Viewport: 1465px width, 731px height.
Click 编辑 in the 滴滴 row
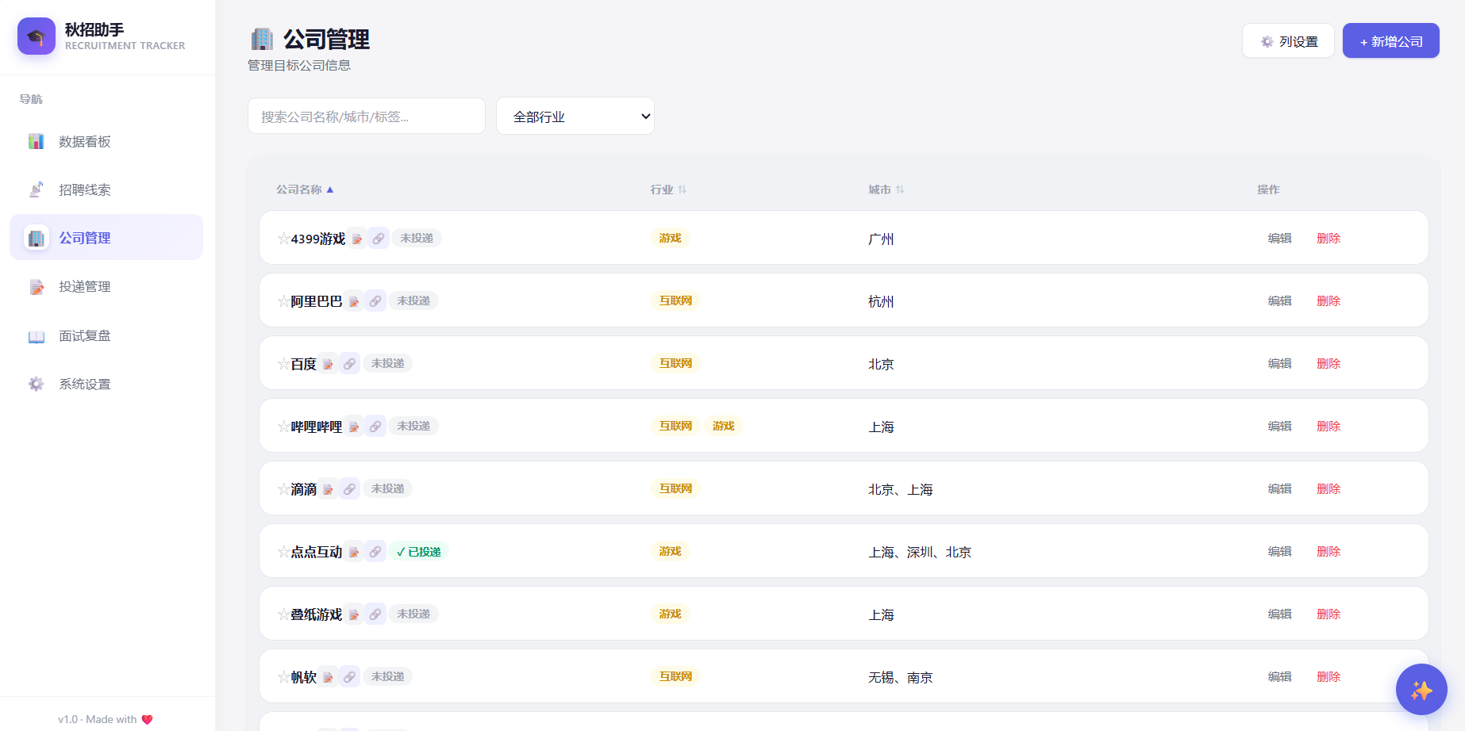pos(1280,488)
